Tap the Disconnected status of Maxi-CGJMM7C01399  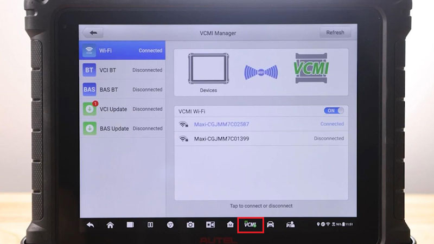click(329, 138)
